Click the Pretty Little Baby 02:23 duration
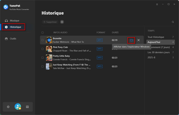 (115, 58)
